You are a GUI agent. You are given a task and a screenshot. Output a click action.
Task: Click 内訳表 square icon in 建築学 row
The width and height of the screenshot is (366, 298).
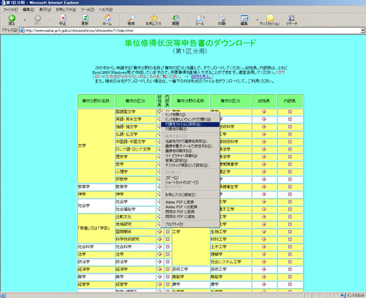pyautogui.click(x=290, y=254)
